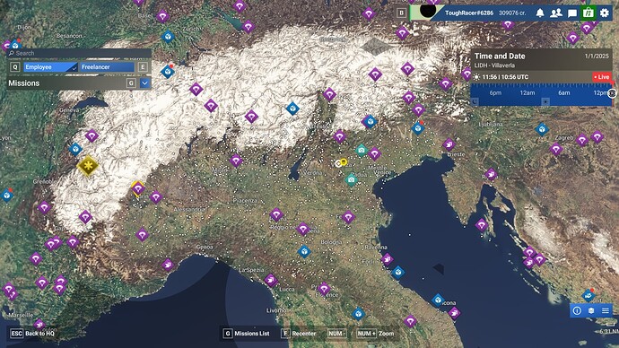The image size is (619, 348).
Task: Select the purple transport marker near Genoa
Action: point(168,265)
